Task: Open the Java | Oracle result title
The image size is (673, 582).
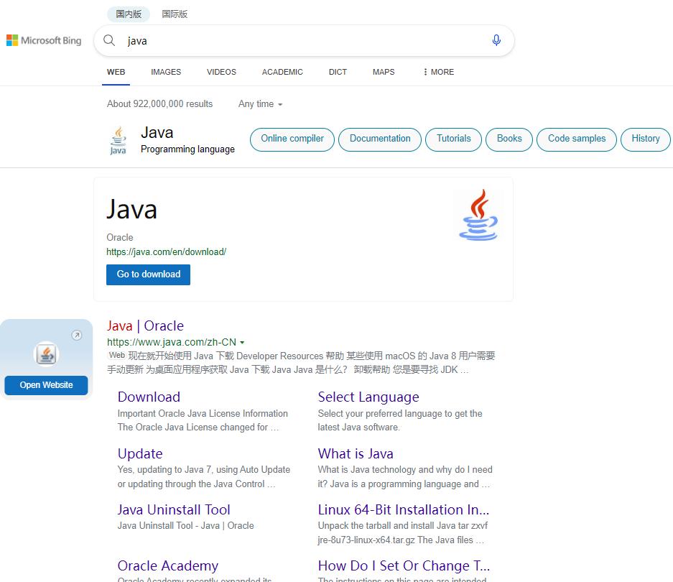Action: tap(146, 325)
